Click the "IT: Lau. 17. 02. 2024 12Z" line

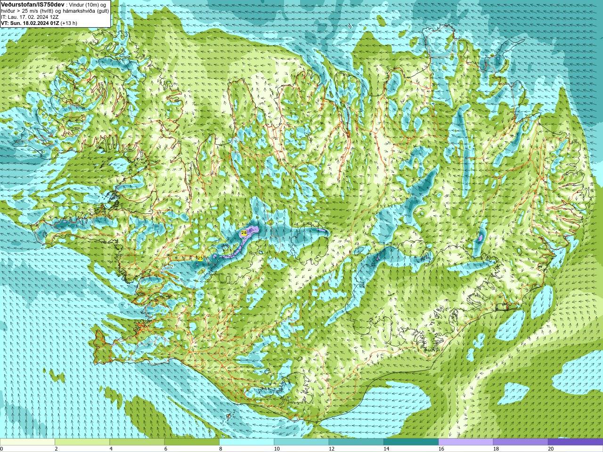tap(30, 17)
